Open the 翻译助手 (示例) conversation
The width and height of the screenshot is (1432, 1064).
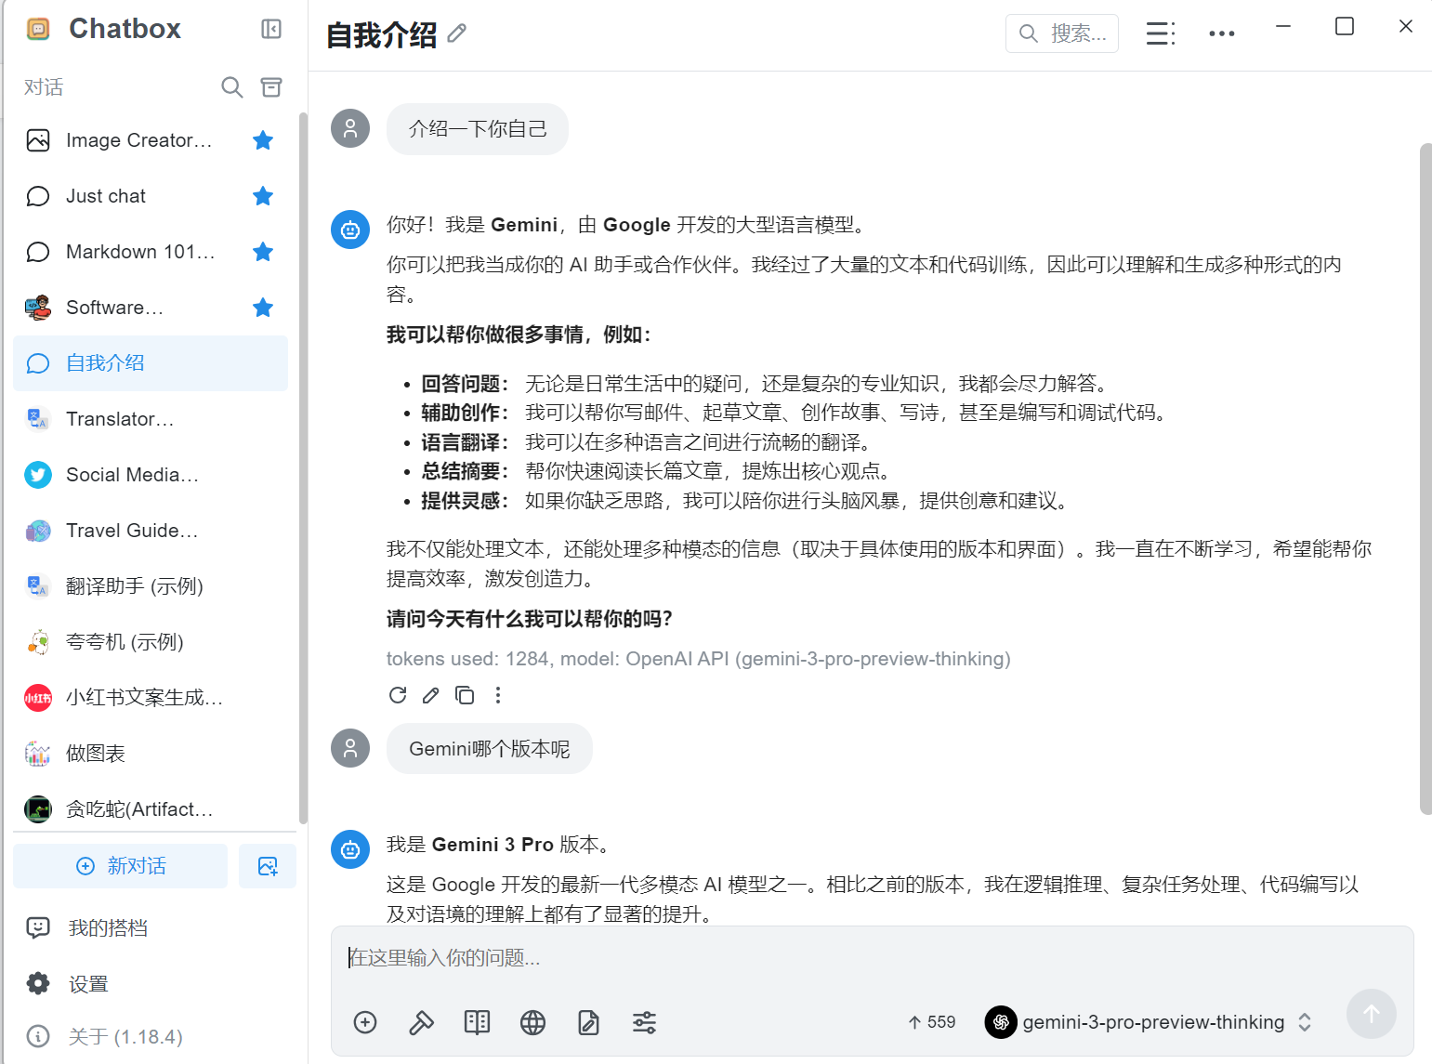tap(151, 586)
